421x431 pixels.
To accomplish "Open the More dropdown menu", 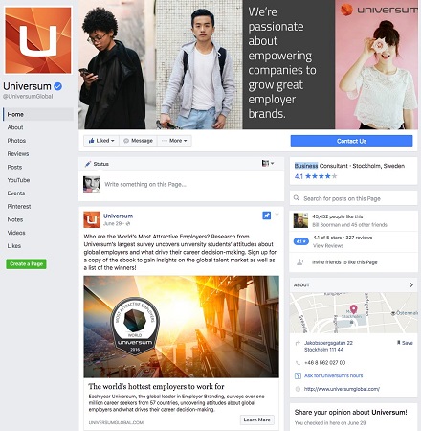I will pyautogui.click(x=174, y=141).
